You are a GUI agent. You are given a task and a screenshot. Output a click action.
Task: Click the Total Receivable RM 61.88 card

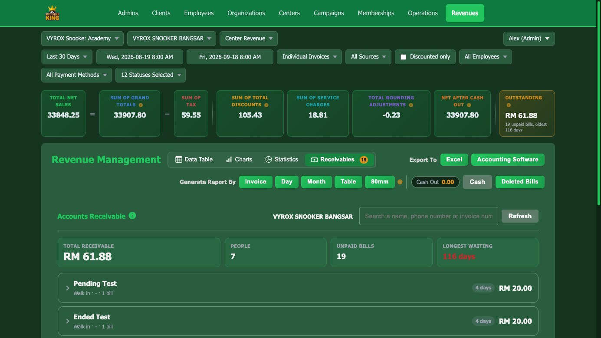tap(139, 252)
